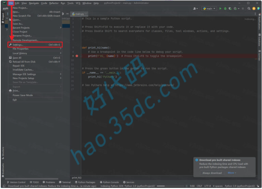Open the Help menu

(96, 3)
